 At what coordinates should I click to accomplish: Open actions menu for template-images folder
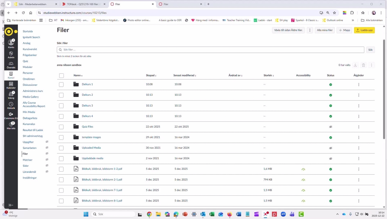[x=359, y=137]
